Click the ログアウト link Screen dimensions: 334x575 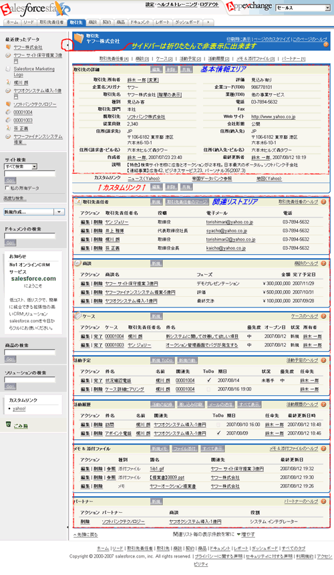pos(208,5)
